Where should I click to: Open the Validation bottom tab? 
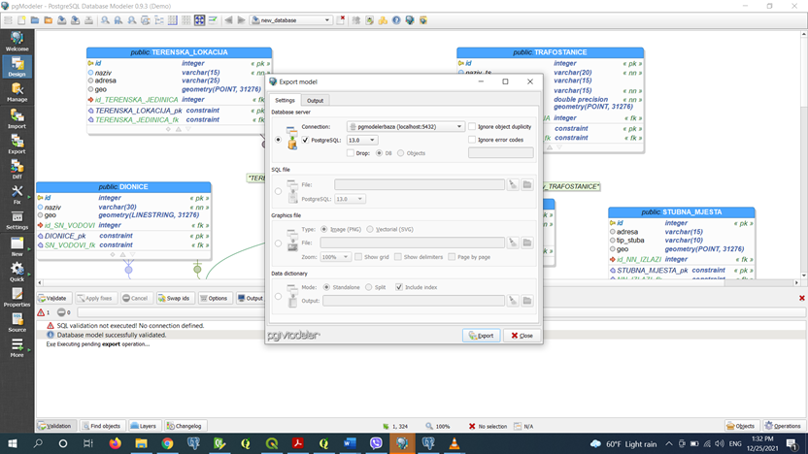(54, 426)
